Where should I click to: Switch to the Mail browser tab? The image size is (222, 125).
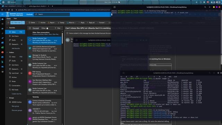(13, 6)
